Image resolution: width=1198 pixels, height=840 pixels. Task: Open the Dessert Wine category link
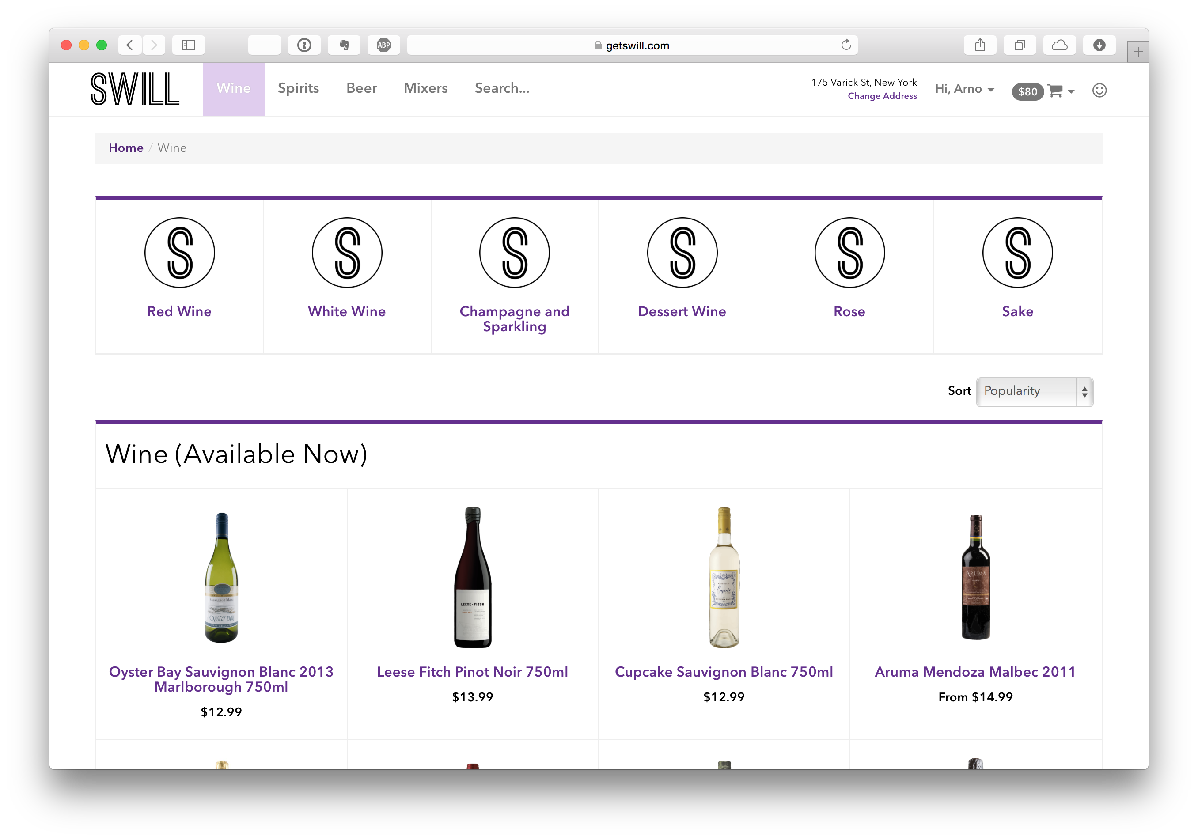pyautogui.click(x=682, y=311)
